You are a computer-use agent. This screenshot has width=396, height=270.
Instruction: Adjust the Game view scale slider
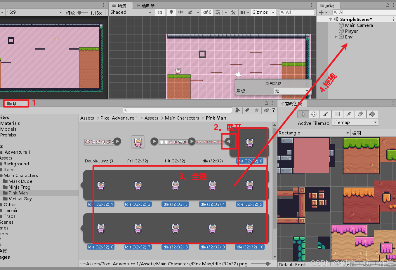[x=83, y=13]
